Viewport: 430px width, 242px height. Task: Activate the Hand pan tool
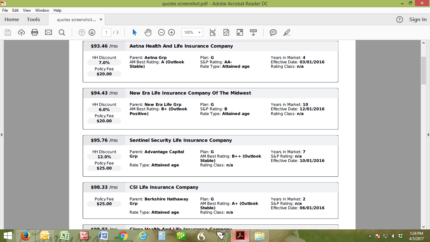(148, 32)
